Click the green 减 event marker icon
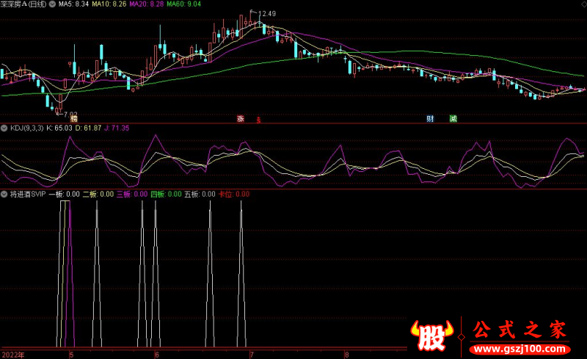 tap(453, 118)
